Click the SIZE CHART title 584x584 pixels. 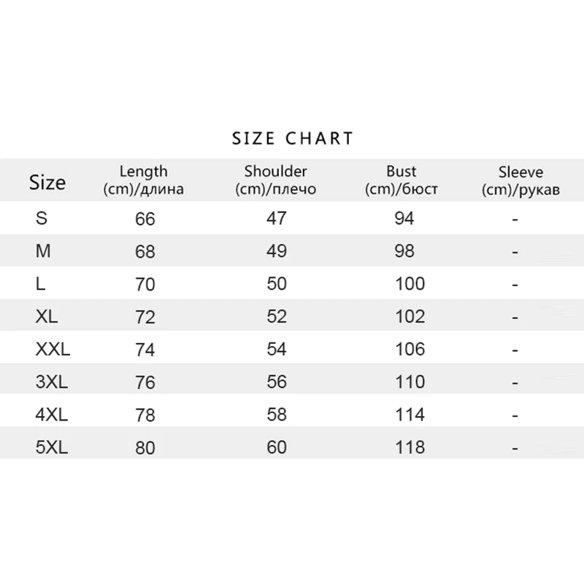(x=292, y=138)
